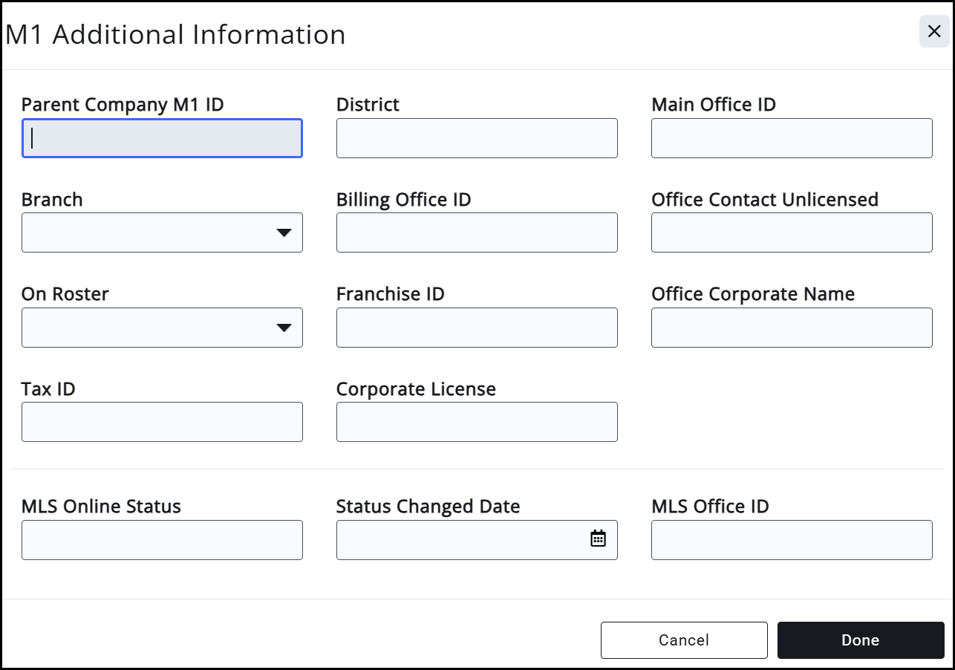The image size is (955, 670).
Task: Click the Done button
Action: pos(860,640)
